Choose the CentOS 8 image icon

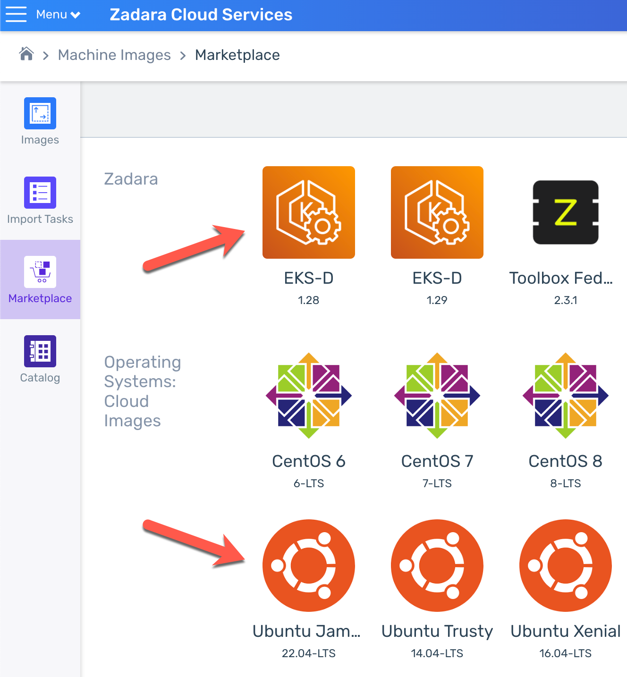click(566, 396)
